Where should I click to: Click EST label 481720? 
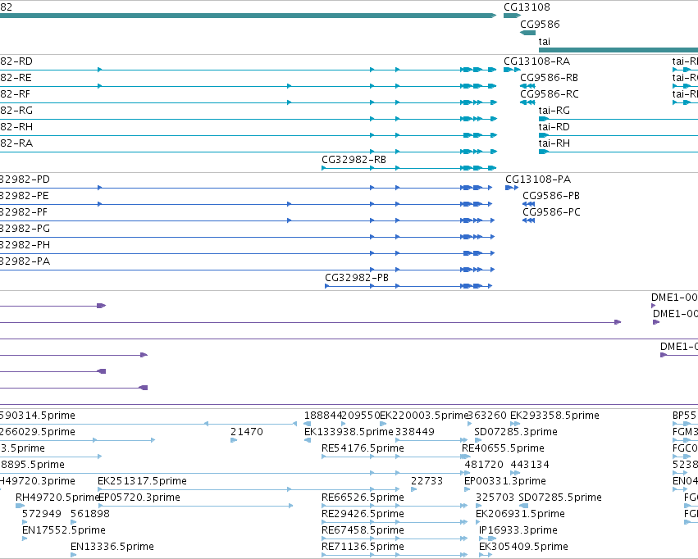[x=484, y=466]
